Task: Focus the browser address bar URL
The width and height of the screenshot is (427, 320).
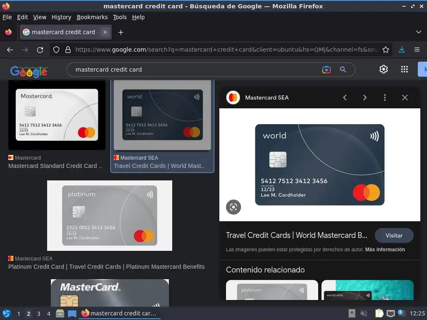Action: [x=226, y=50]
